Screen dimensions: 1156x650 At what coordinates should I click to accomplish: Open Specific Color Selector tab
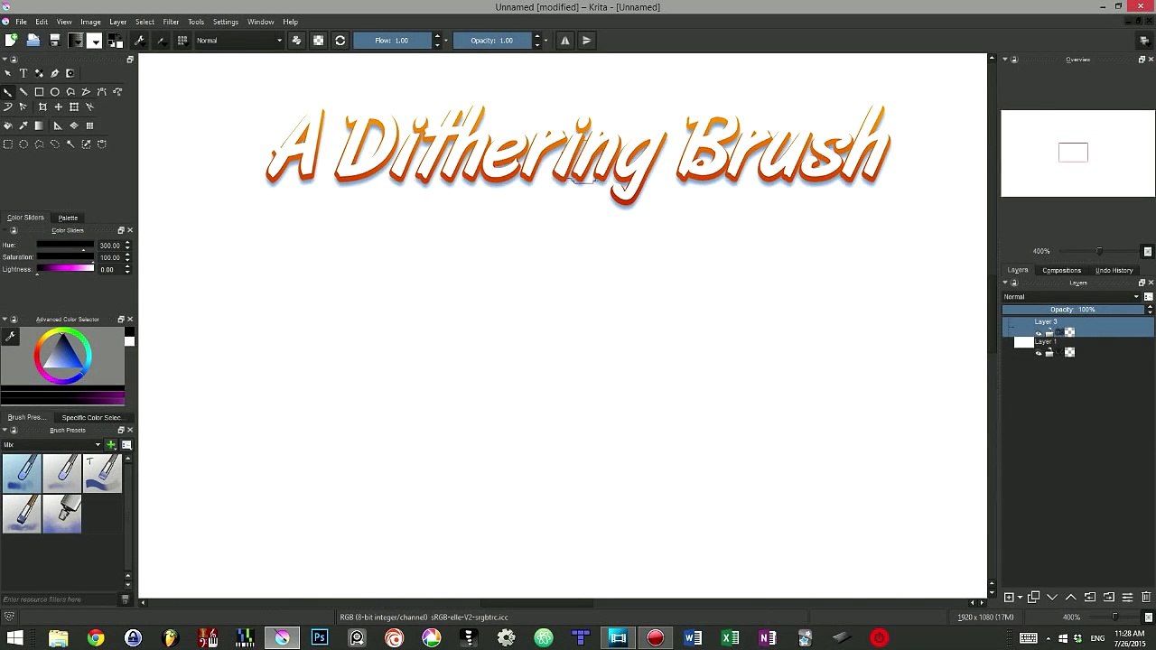click(x=91, y=417)
